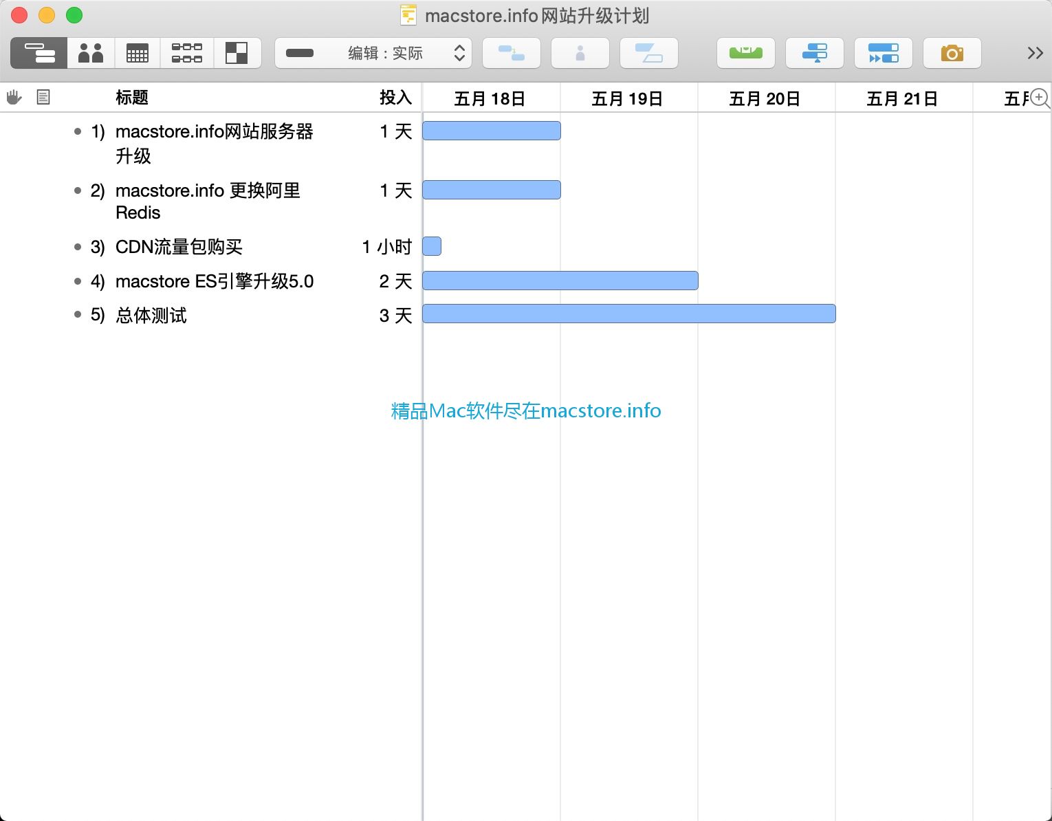Click the 2 天 effort value
Screen dimensions: 1052x821
click(396, 281)
